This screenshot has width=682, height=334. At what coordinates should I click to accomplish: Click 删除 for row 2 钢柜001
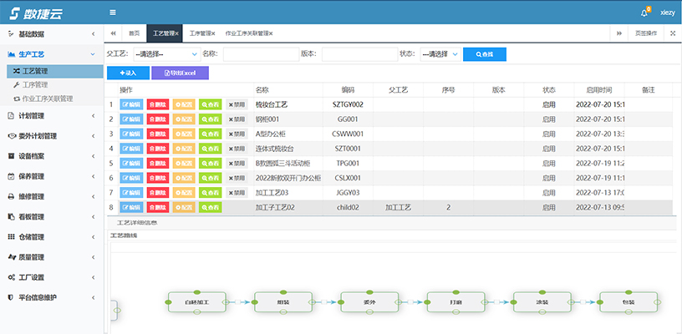[157, 119]
